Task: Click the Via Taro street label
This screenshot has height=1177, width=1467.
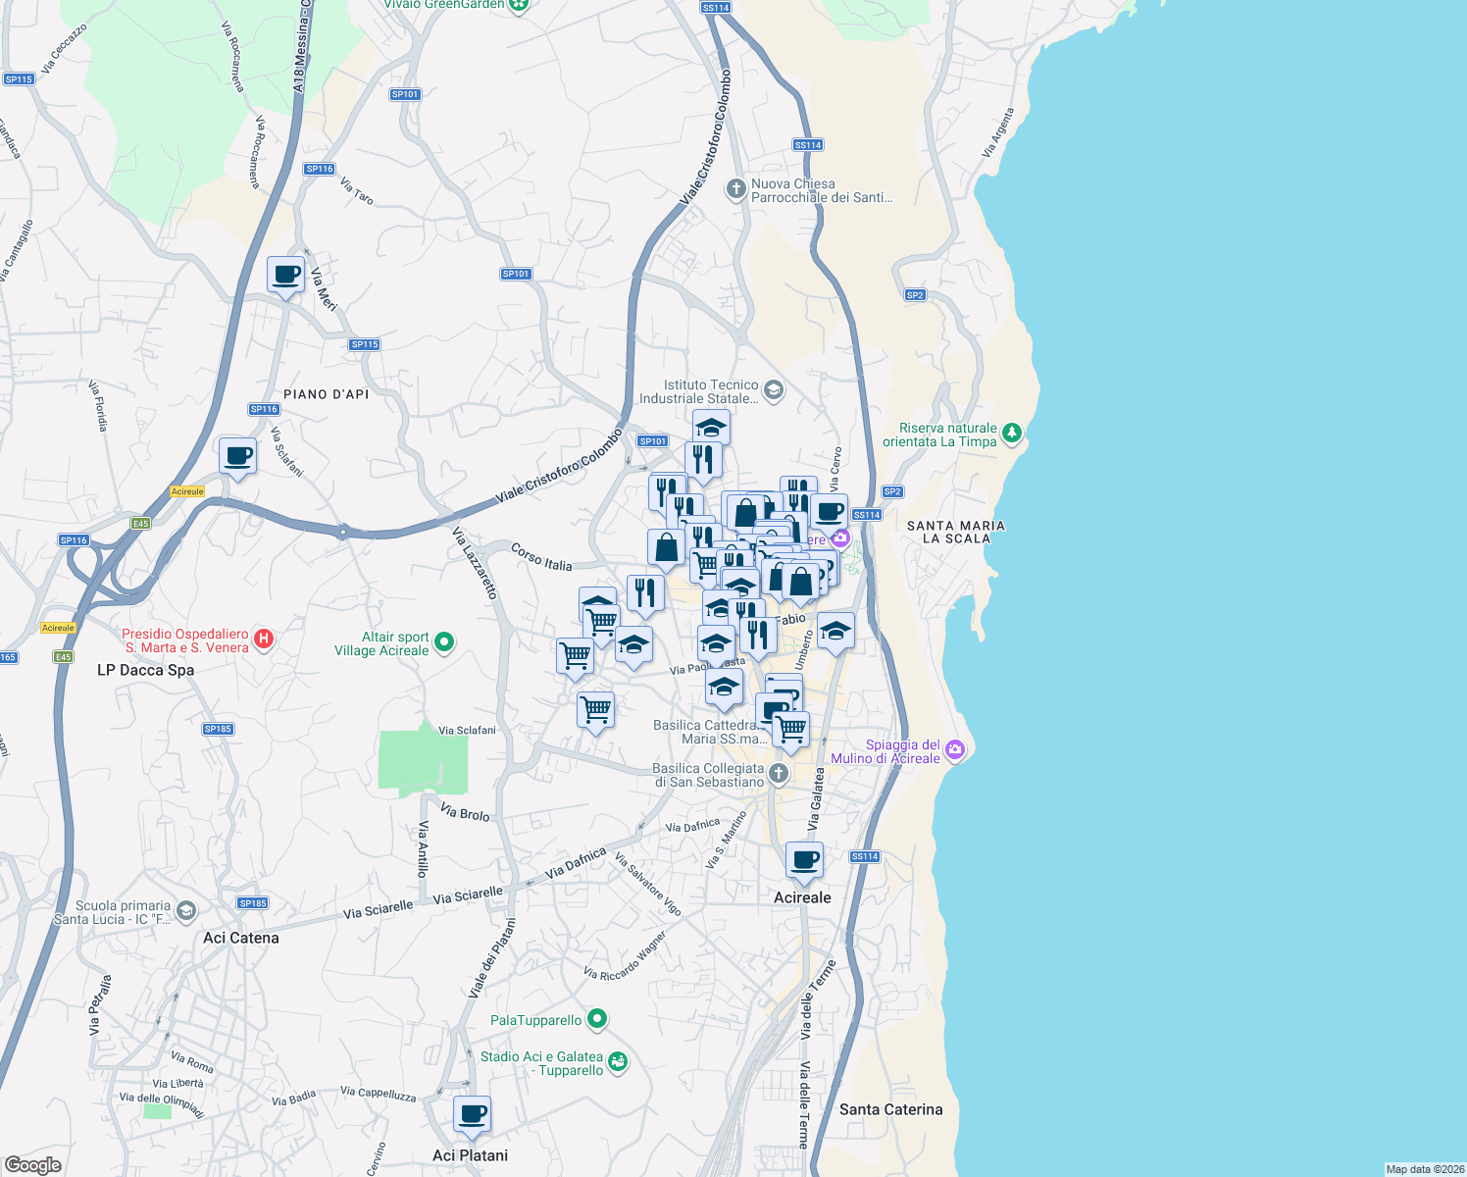Action: pyautogui.click(x=357, y=190)
